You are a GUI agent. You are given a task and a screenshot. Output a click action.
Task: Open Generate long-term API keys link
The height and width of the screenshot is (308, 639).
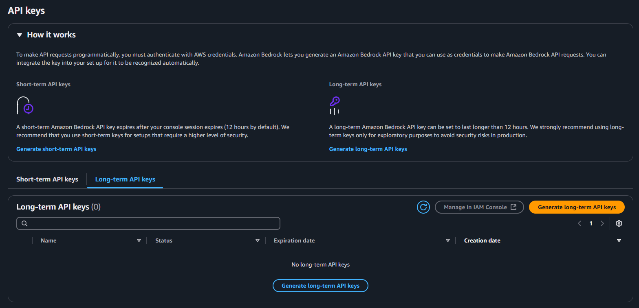(368, 149)
